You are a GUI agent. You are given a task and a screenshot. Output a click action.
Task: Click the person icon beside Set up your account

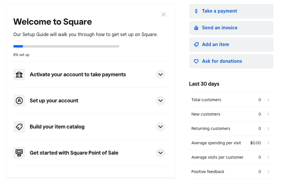[19, 101]
